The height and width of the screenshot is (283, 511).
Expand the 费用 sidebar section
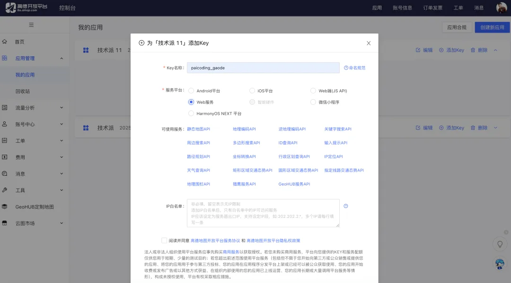62,157
